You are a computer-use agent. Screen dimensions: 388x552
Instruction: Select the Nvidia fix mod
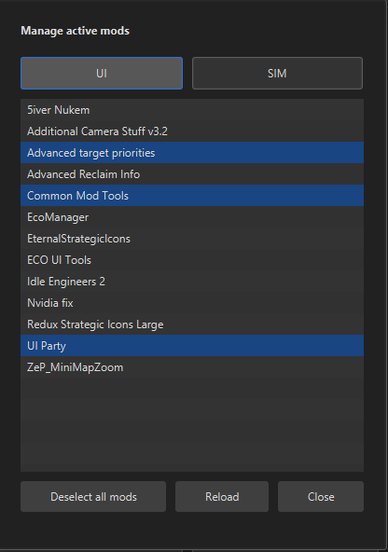[192, 303]
